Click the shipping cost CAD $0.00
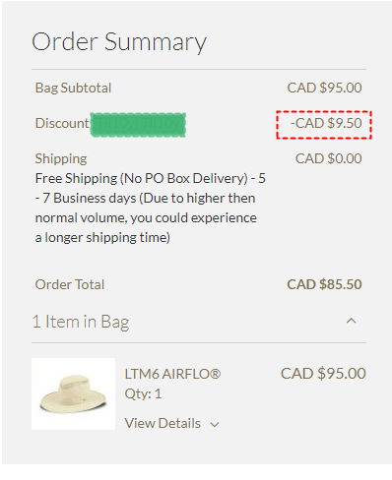The width and height of the screenshot is (392, 480). tap(328, 158)
